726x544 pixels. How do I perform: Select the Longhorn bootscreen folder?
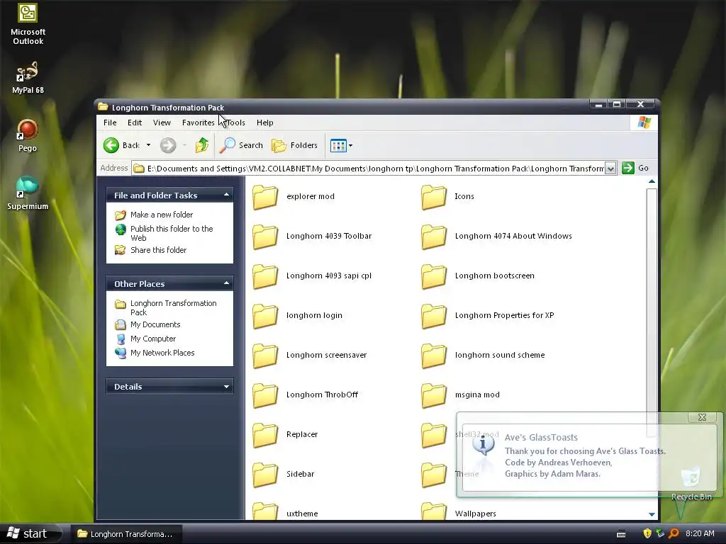pyautogui.click(x=478, y=276)
